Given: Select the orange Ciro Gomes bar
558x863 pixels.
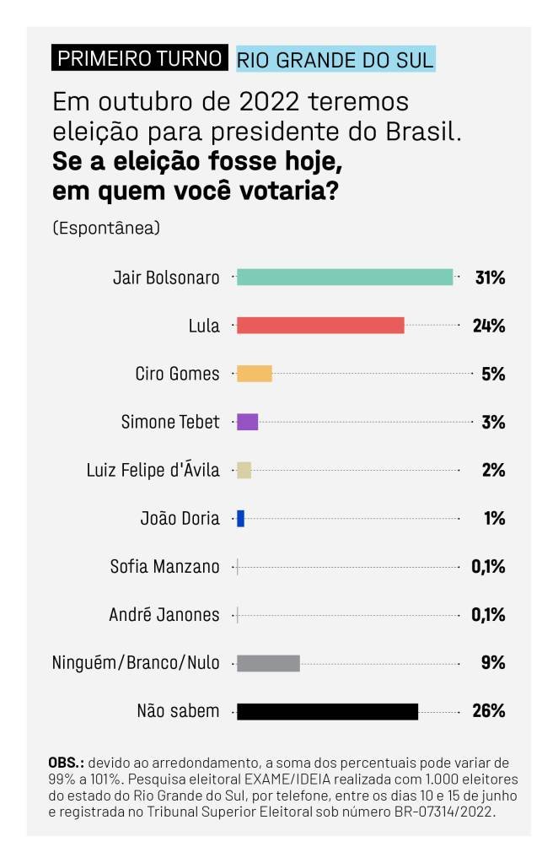Looking at the screenshot, I should click(x=255, y=374).
